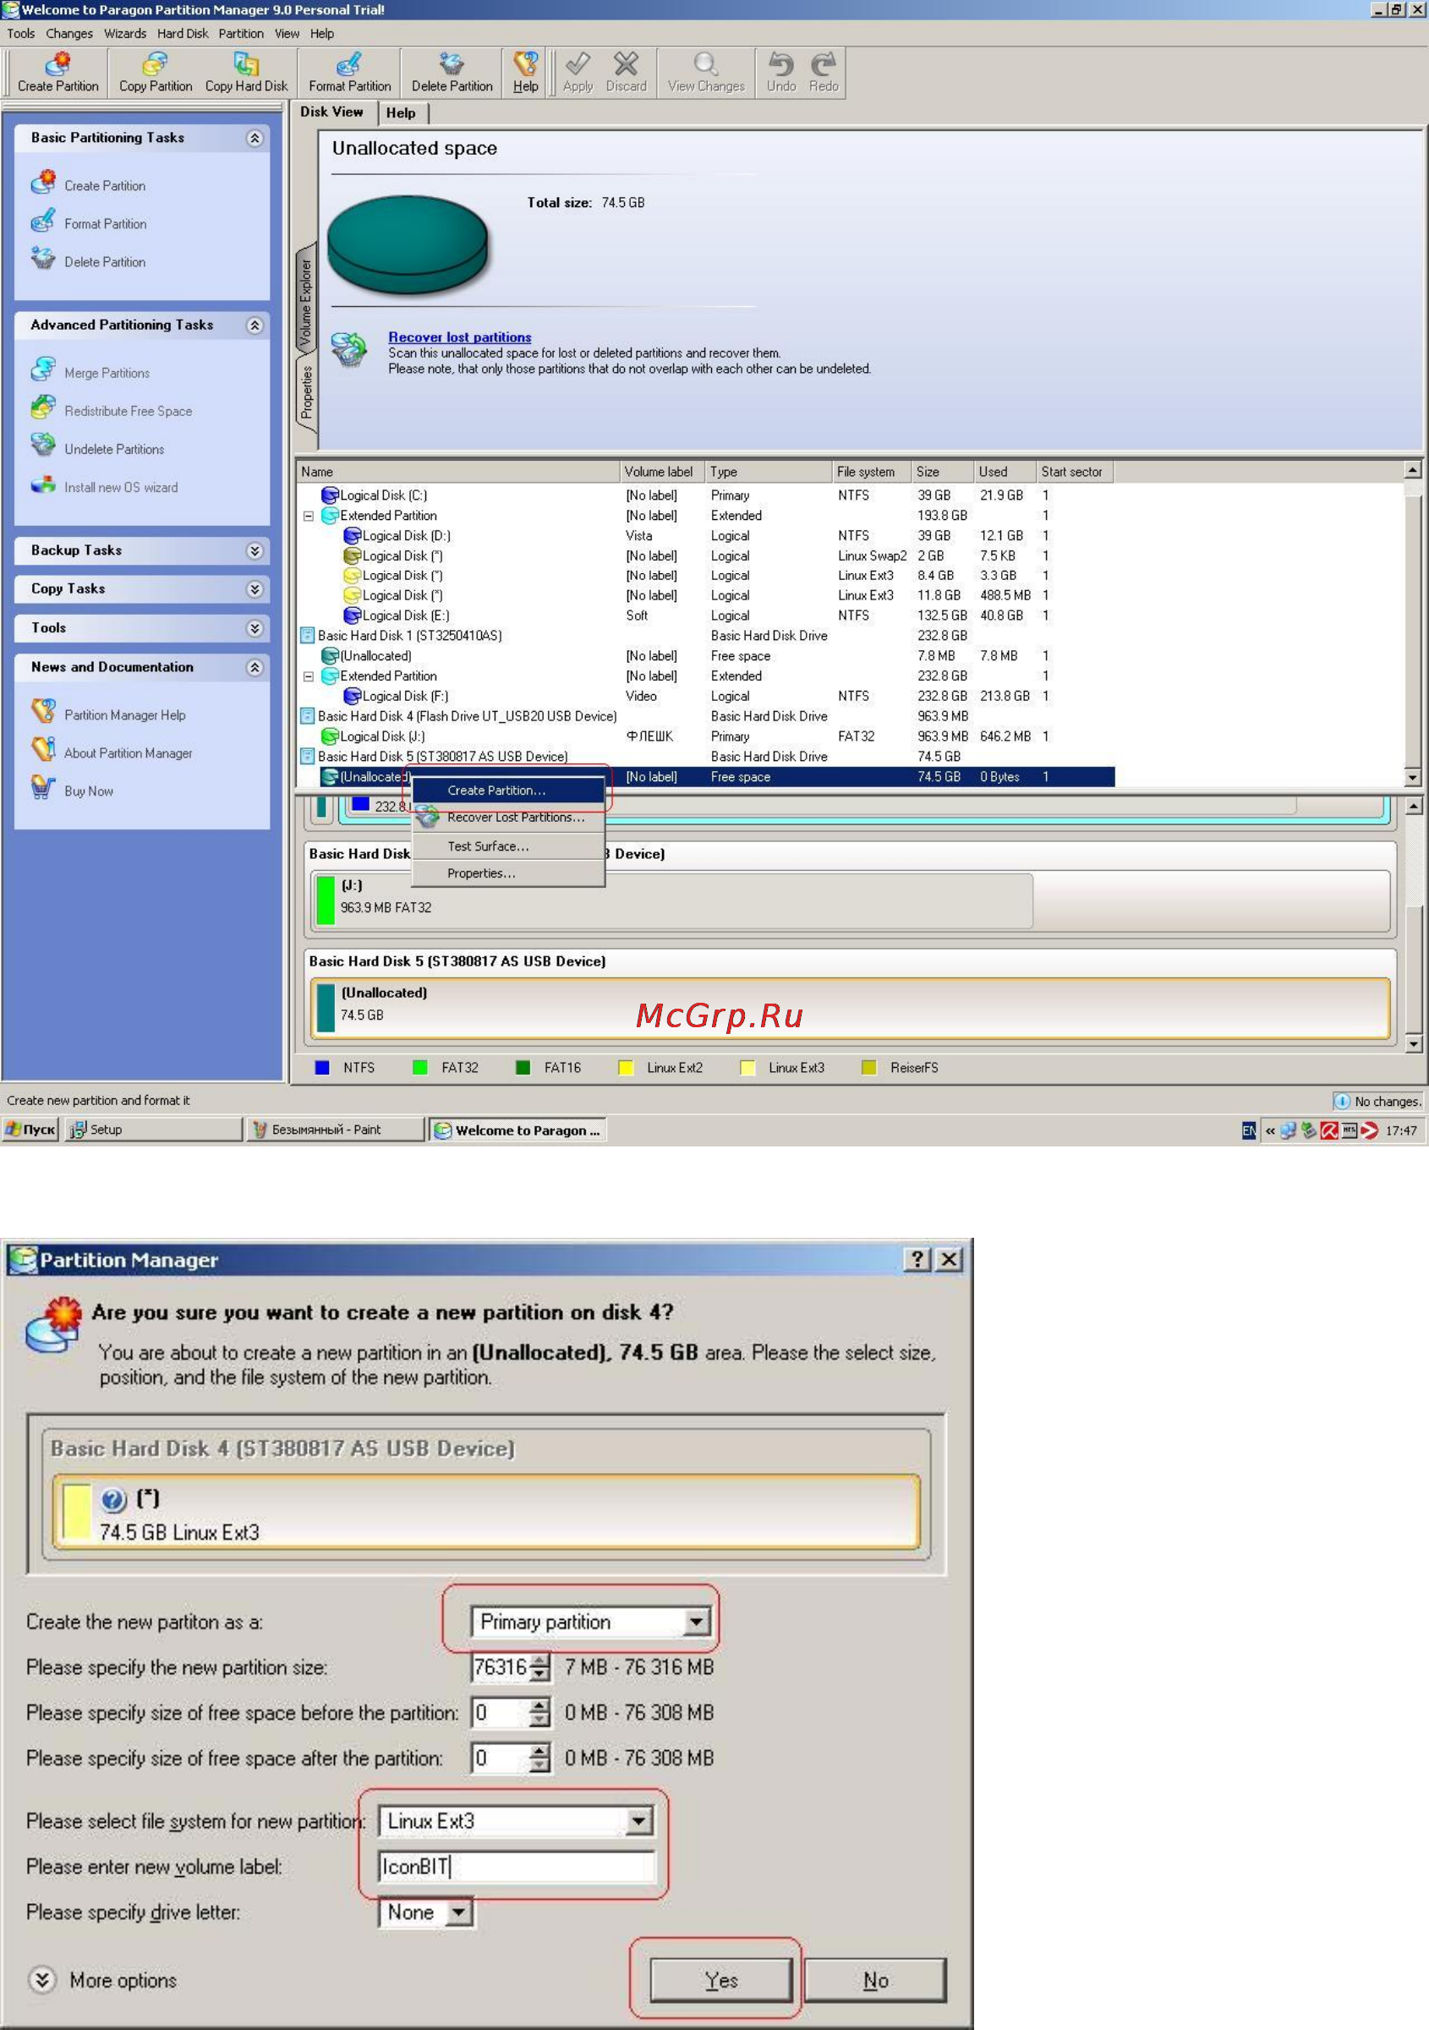The height and width of the screenshot is (2030, 1429).
Task: Expand the Tools sidebar panel
Action: point(255,627)
